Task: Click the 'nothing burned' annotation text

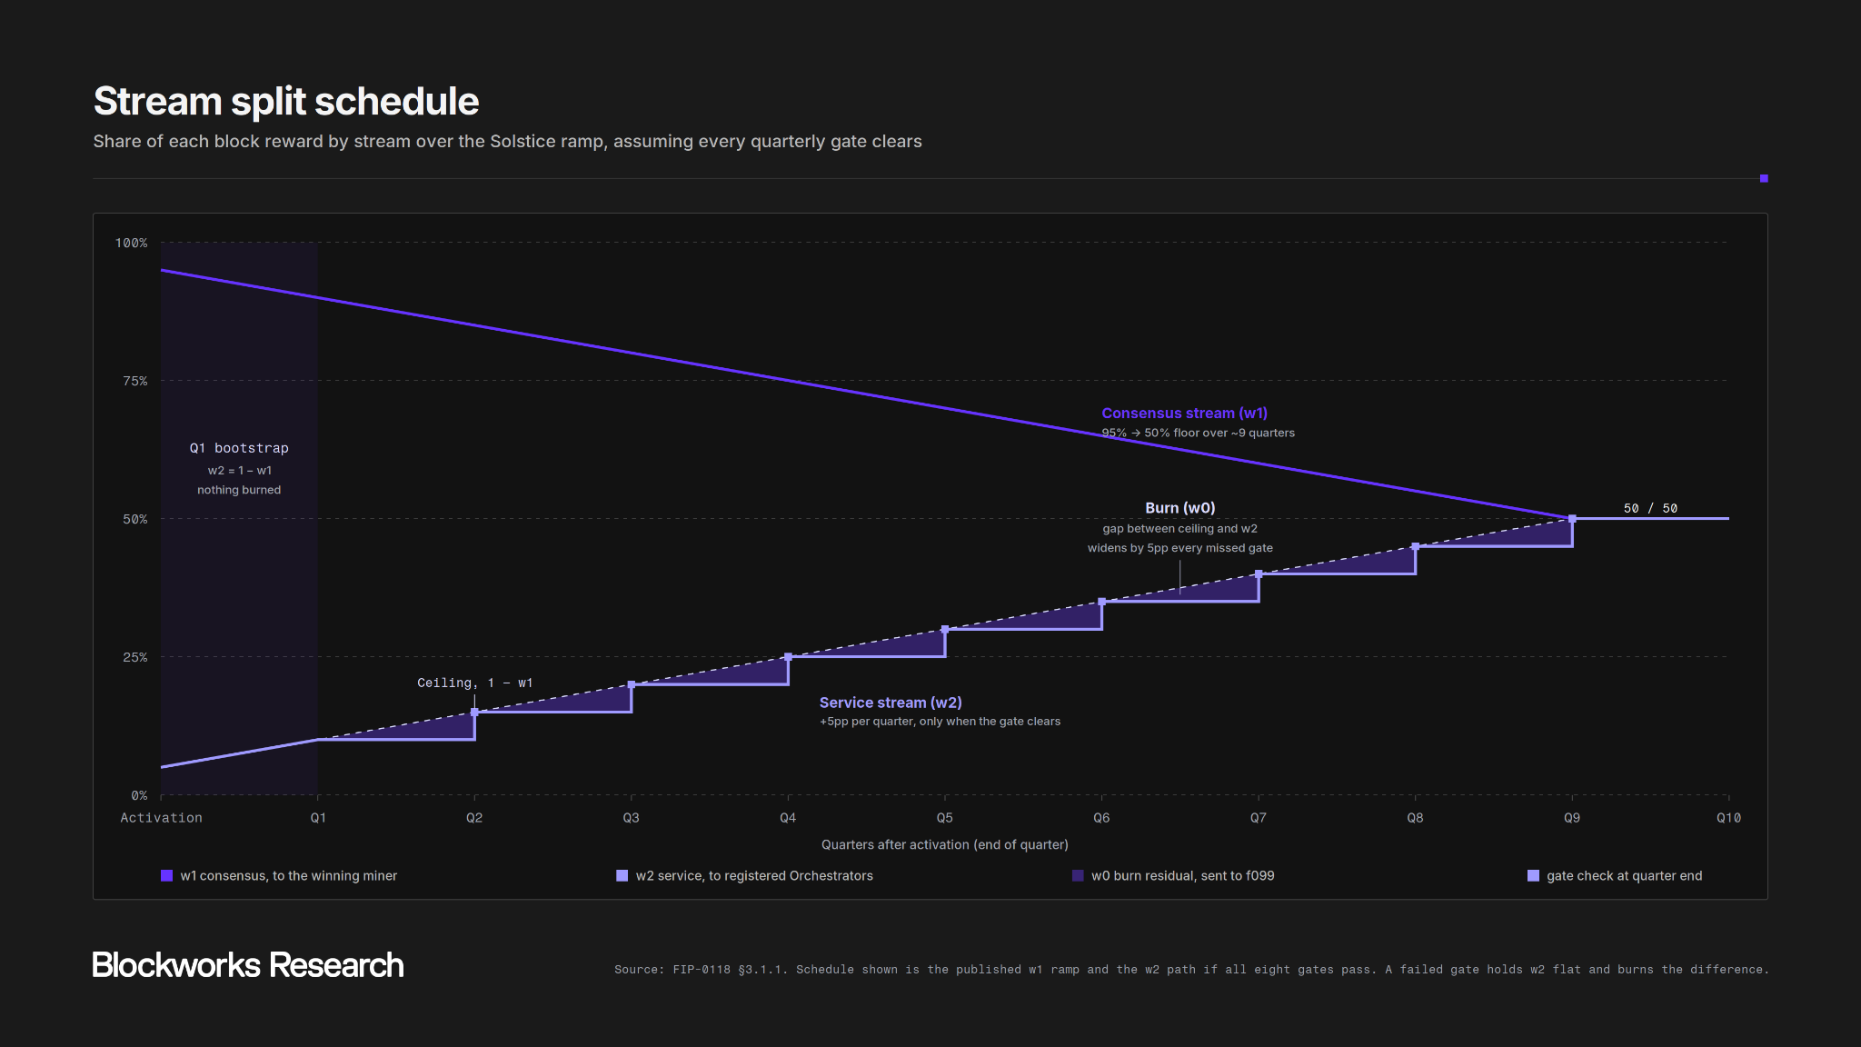Action: tap(239, 490)
